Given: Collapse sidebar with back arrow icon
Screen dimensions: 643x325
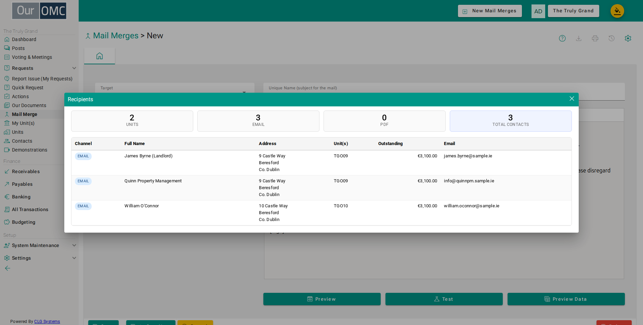Looking at the screenshot, I should point(8,268).
